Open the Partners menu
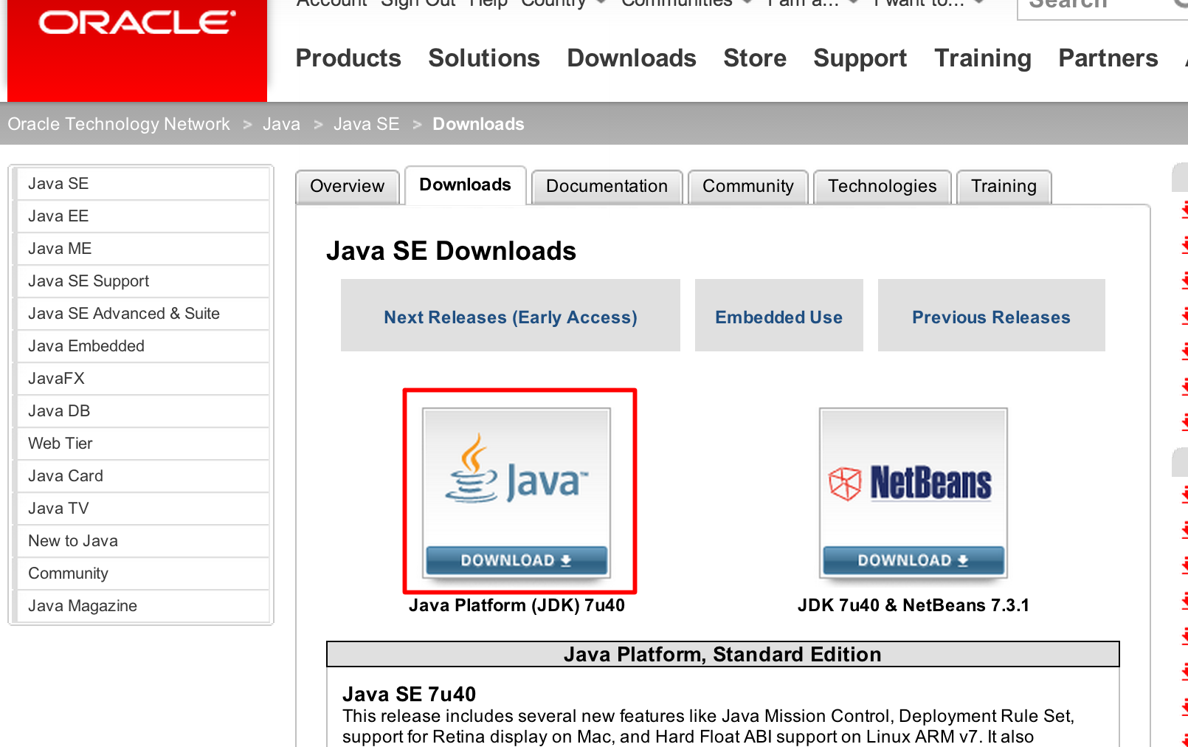 1108,58
